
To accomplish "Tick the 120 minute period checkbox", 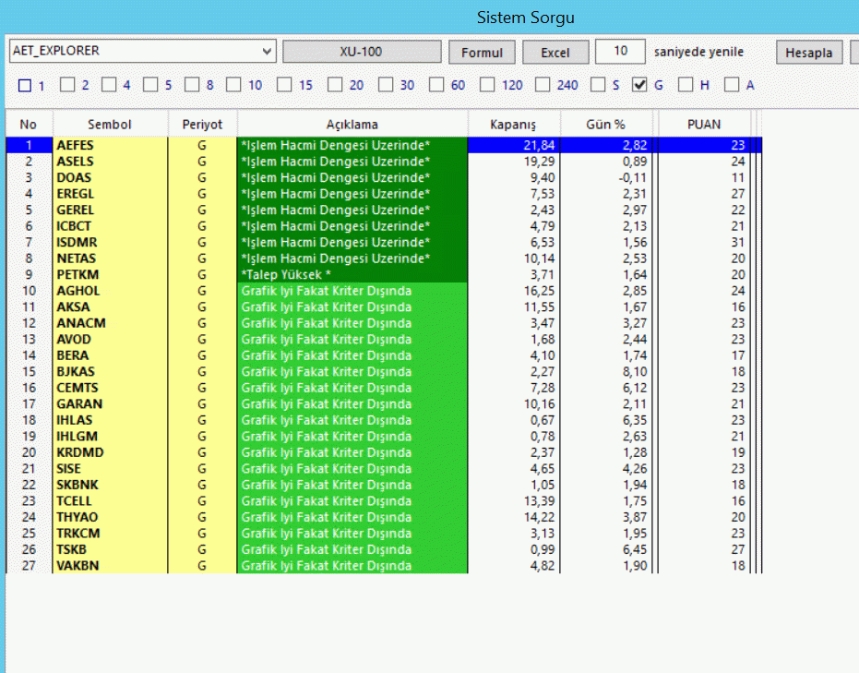I will pos(487,84).
